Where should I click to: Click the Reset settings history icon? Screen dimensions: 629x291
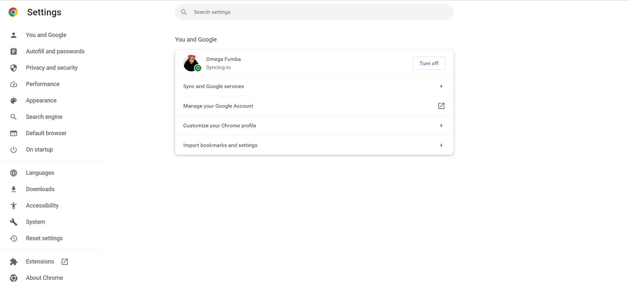click(13, 238)
